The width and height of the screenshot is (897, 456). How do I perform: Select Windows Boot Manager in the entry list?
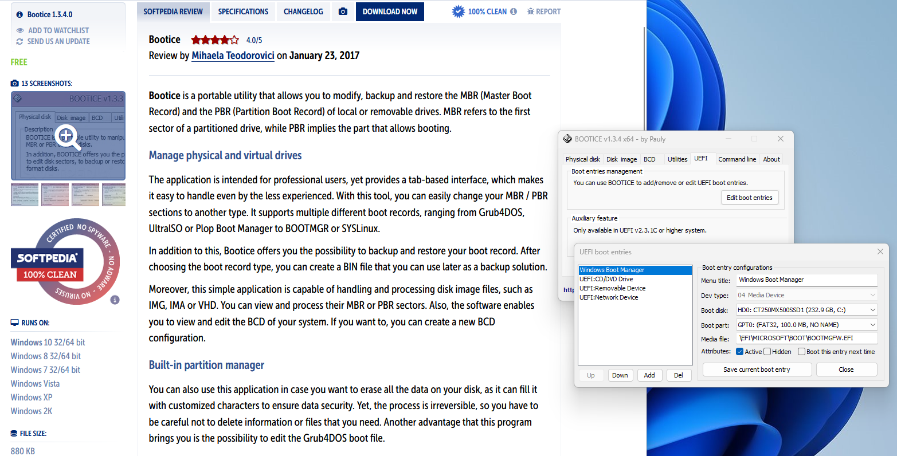pyautogui.click(x=635, y=270)
